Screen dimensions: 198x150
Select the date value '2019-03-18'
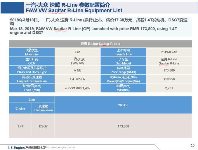169,52
